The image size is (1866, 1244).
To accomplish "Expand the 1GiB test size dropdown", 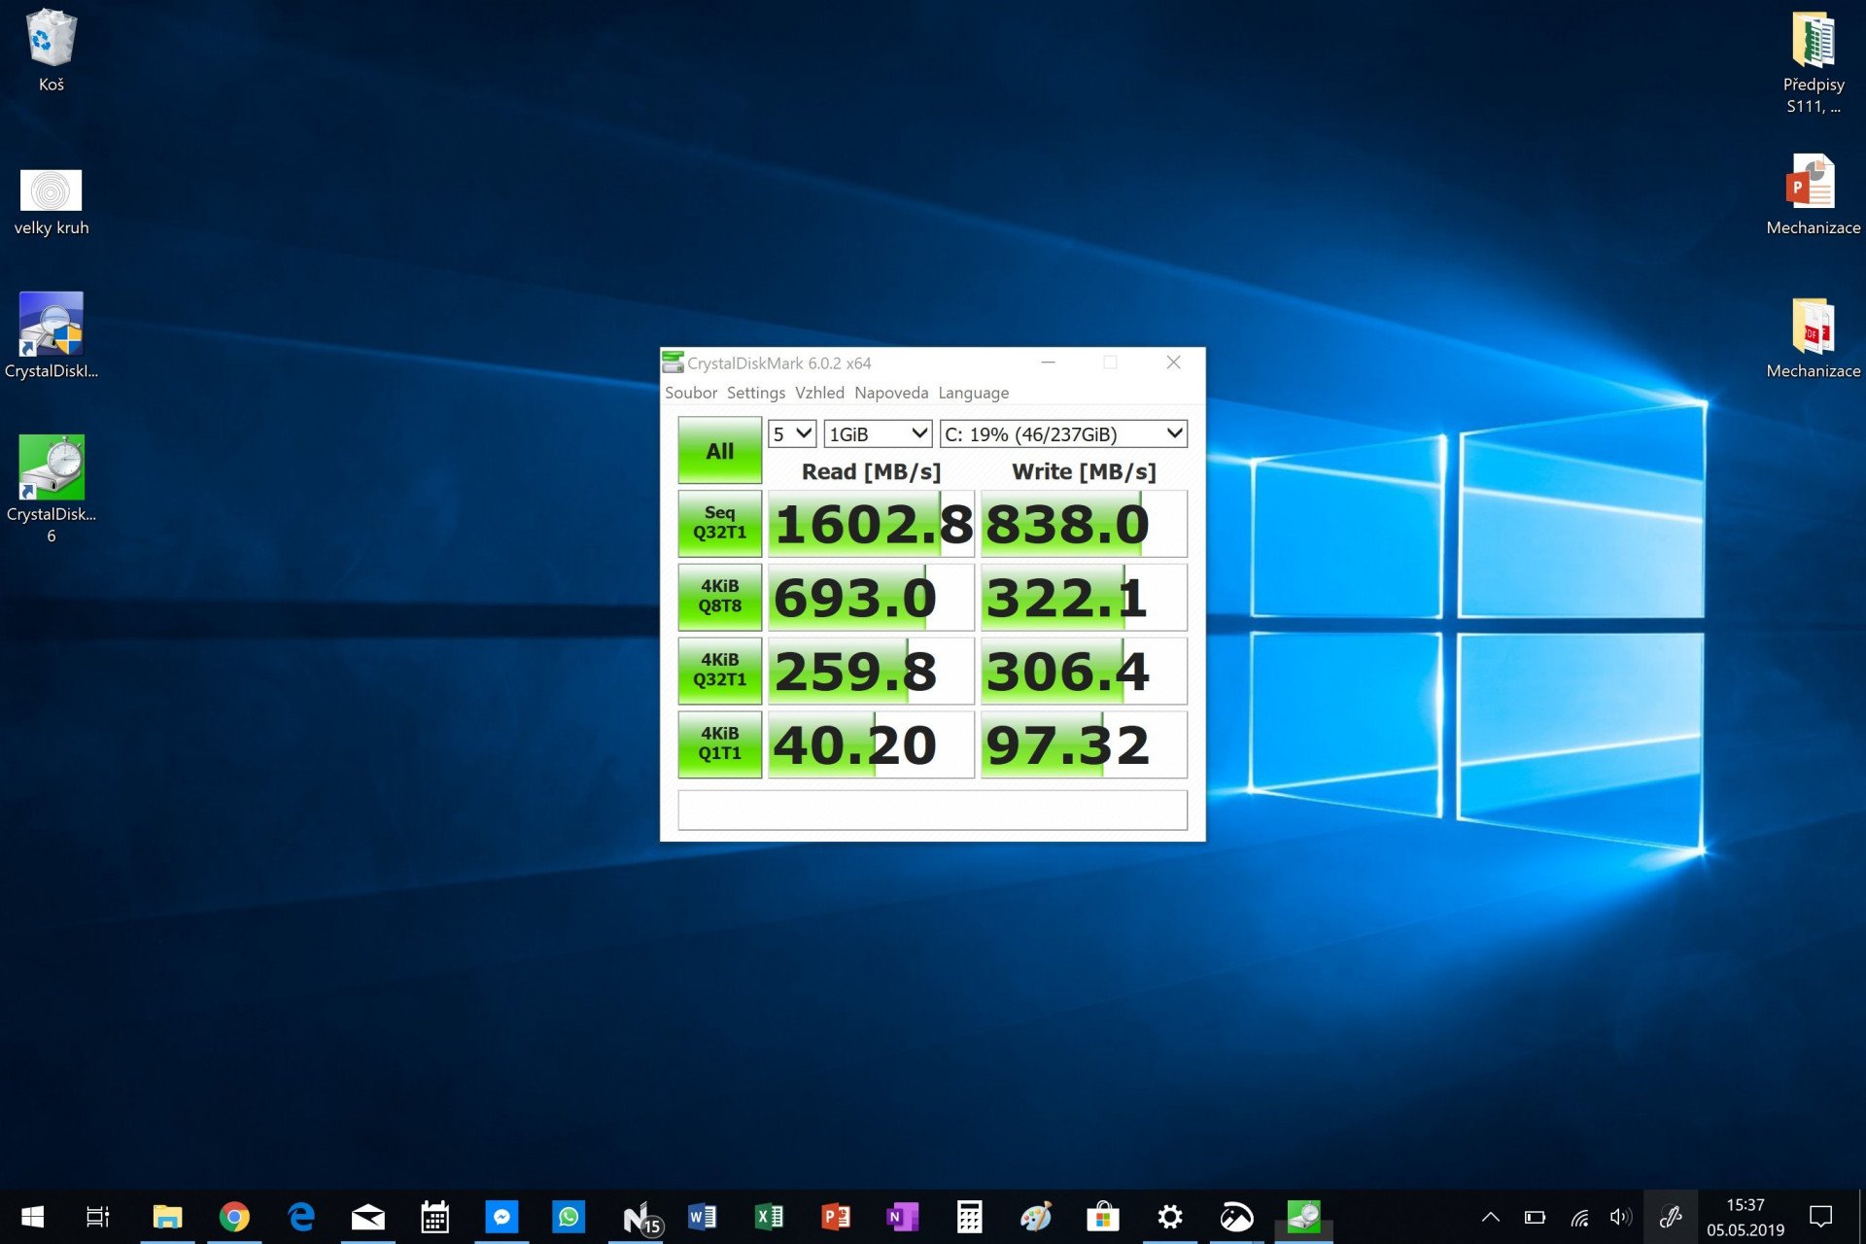I will point(878,433).
